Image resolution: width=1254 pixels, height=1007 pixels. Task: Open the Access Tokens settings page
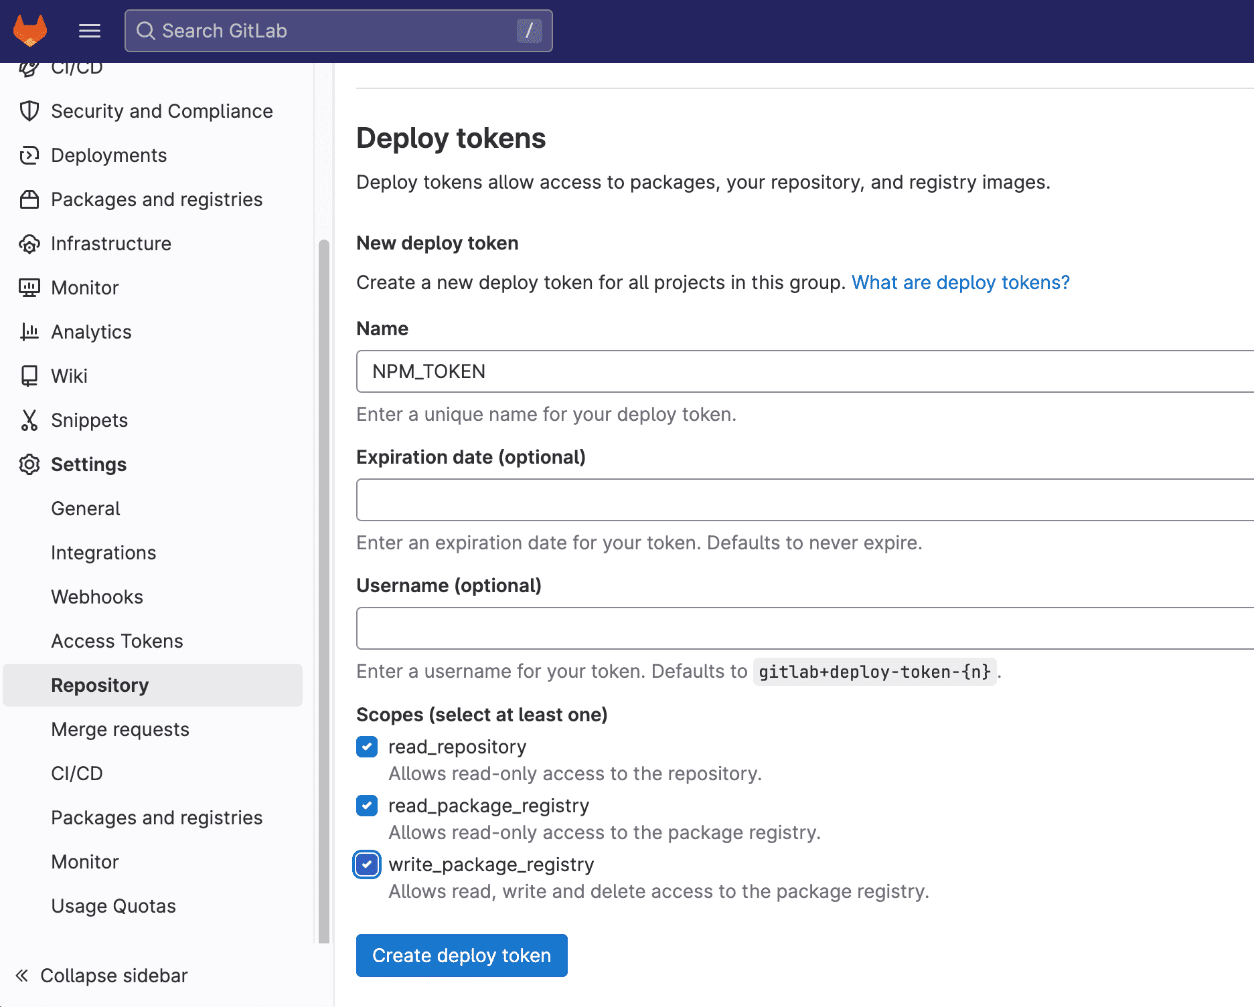(116, 640)
